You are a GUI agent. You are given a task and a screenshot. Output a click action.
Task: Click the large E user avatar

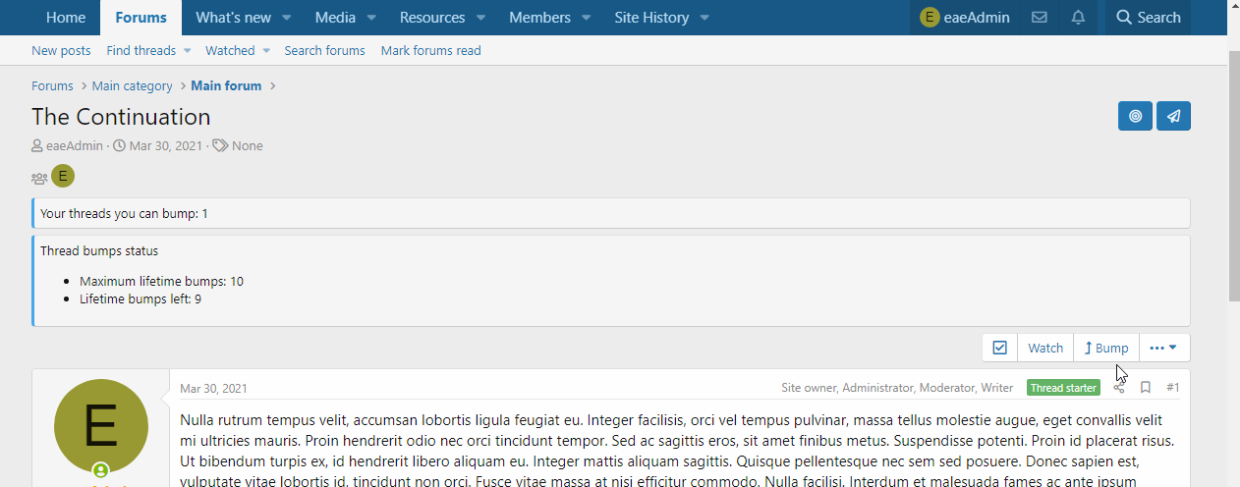[101, 426]
